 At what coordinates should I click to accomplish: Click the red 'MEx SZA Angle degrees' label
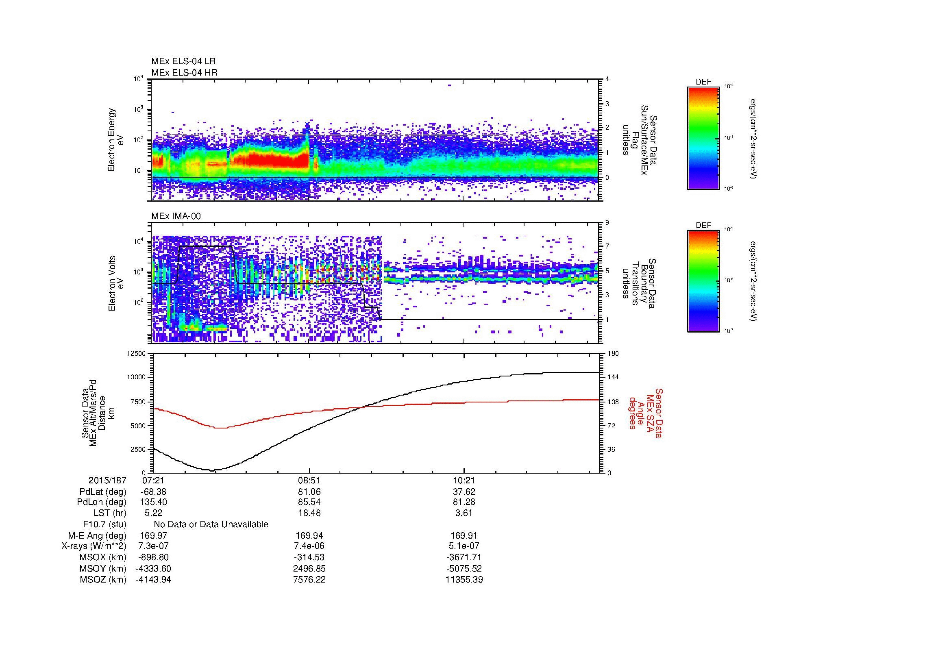[645, 413]
